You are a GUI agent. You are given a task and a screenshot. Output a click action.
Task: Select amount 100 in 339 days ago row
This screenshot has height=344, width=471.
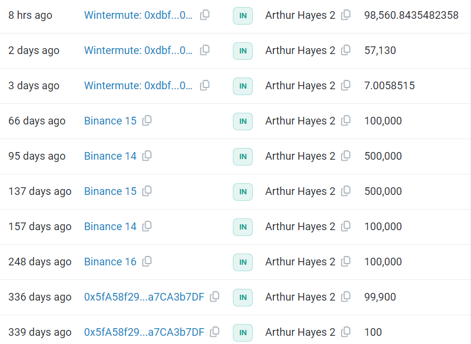click(x=373, y=332)
